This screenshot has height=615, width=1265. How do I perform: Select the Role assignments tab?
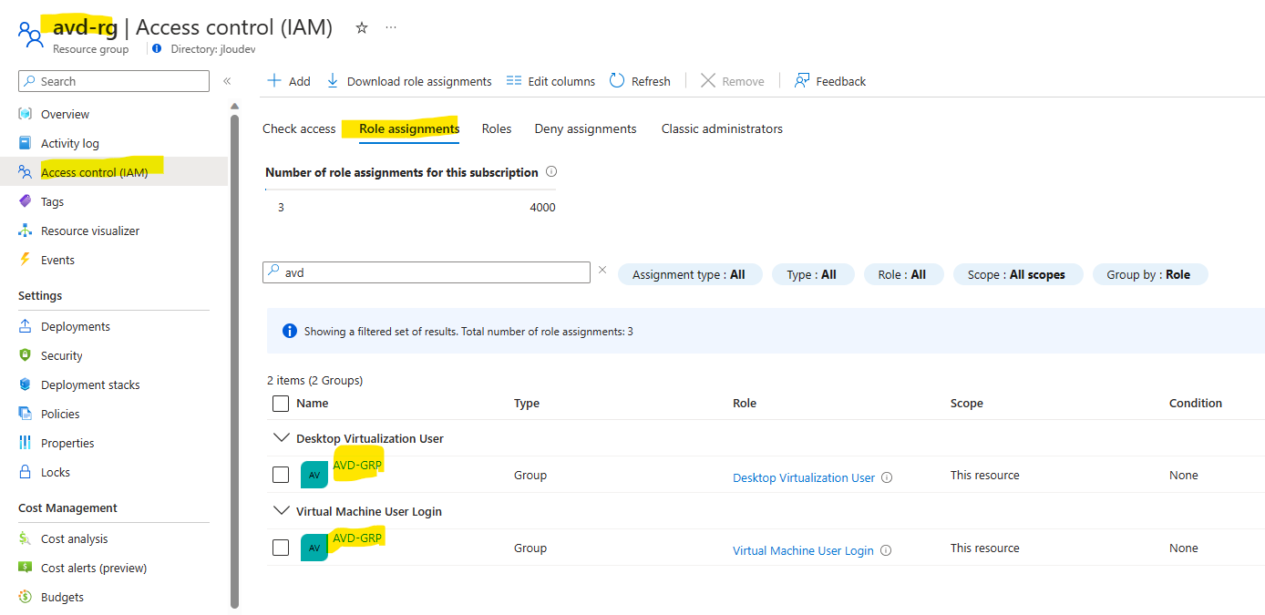[x=409, y=128]
